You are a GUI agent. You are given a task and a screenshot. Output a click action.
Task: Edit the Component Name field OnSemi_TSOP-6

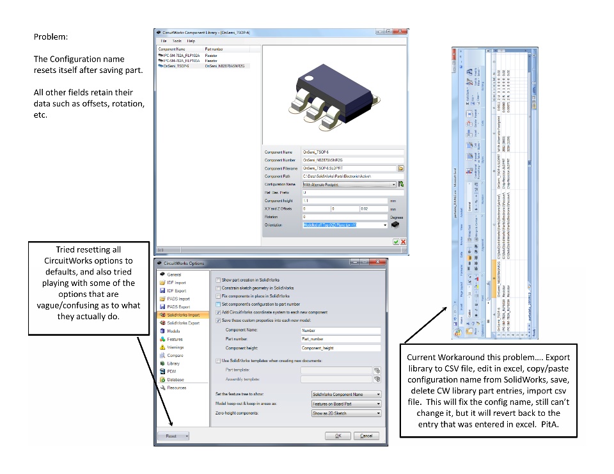click(353, 152)
